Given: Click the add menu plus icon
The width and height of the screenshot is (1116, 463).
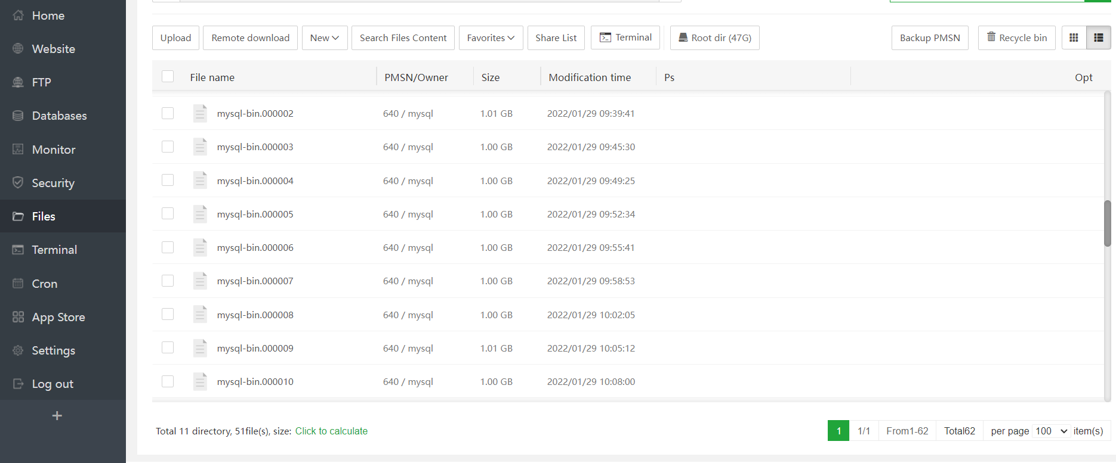Looking at the screenshot, I should click(x=57, y=416).
